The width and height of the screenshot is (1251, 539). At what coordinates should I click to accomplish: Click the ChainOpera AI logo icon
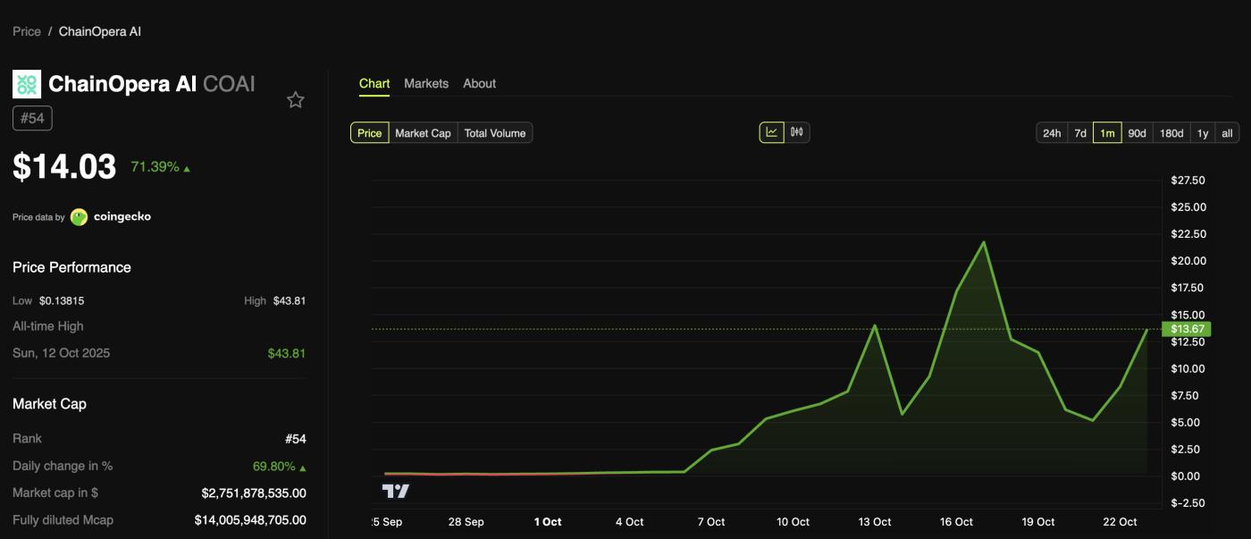(x=27, y=84)
